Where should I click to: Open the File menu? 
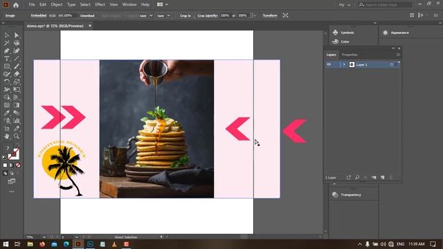click(x=32, y=5)
